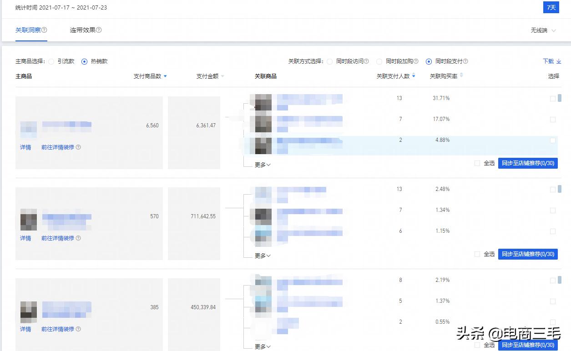Image resolution: width=571 pixels, height=351 pixels.
Task: Click help icon next to 连带效果 tab
Action: pyautogui.click(x=99, y=30)
